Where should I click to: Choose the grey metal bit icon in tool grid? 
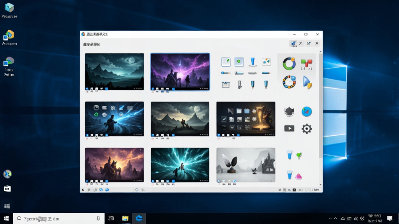point(240,84)
